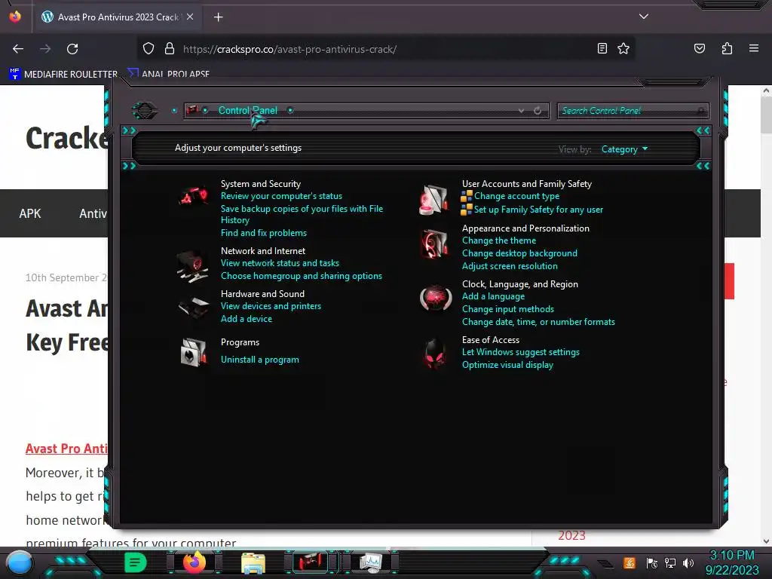
Task: Open green notes app in taskbar
Action: click(136, 562)
